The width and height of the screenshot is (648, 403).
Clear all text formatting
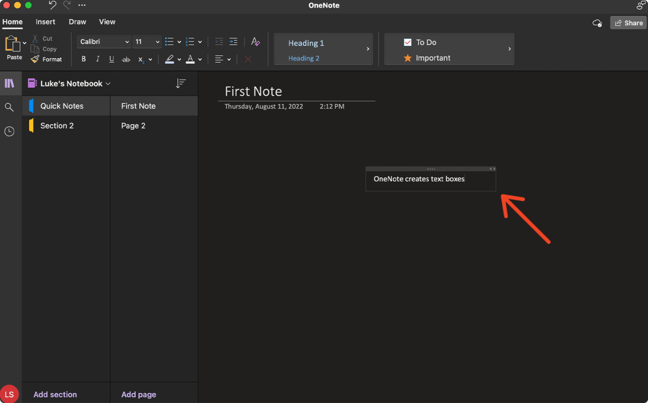[255, 42]
